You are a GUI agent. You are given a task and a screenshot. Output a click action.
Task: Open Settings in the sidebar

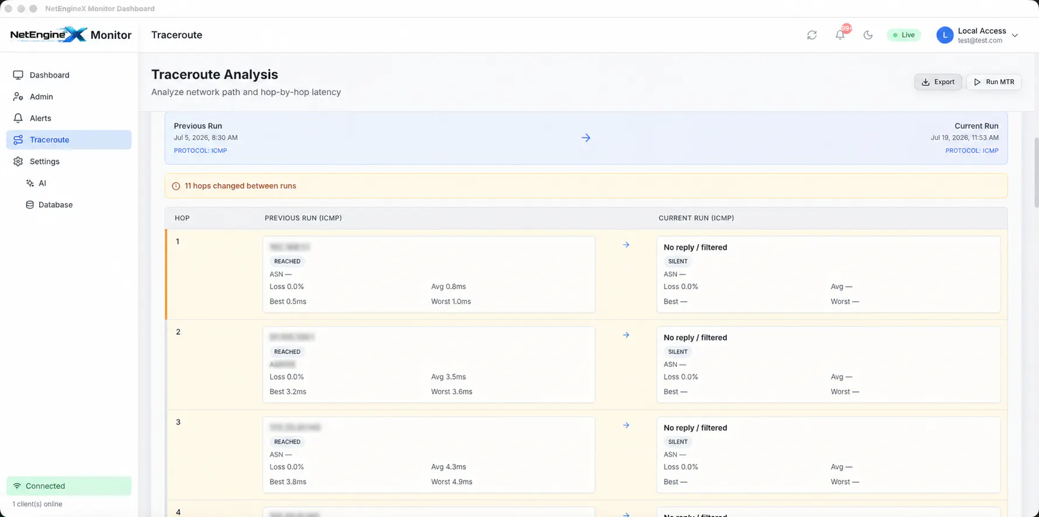pyautogui.click(x=69, y=161)
